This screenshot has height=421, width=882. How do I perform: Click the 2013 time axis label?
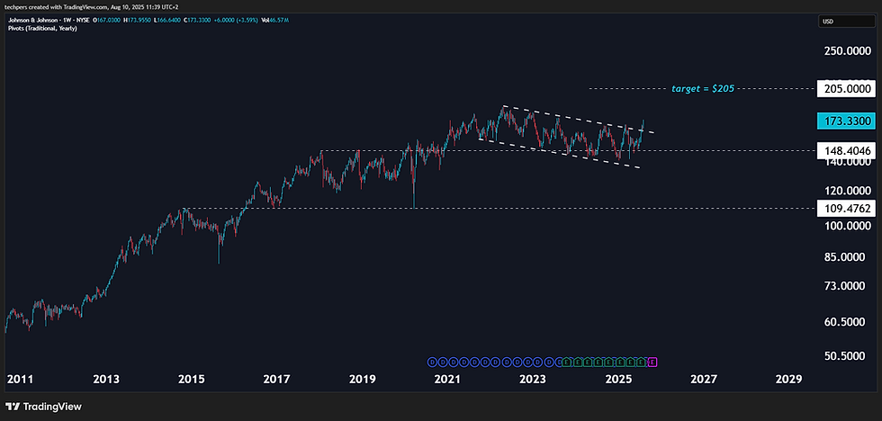106,380
